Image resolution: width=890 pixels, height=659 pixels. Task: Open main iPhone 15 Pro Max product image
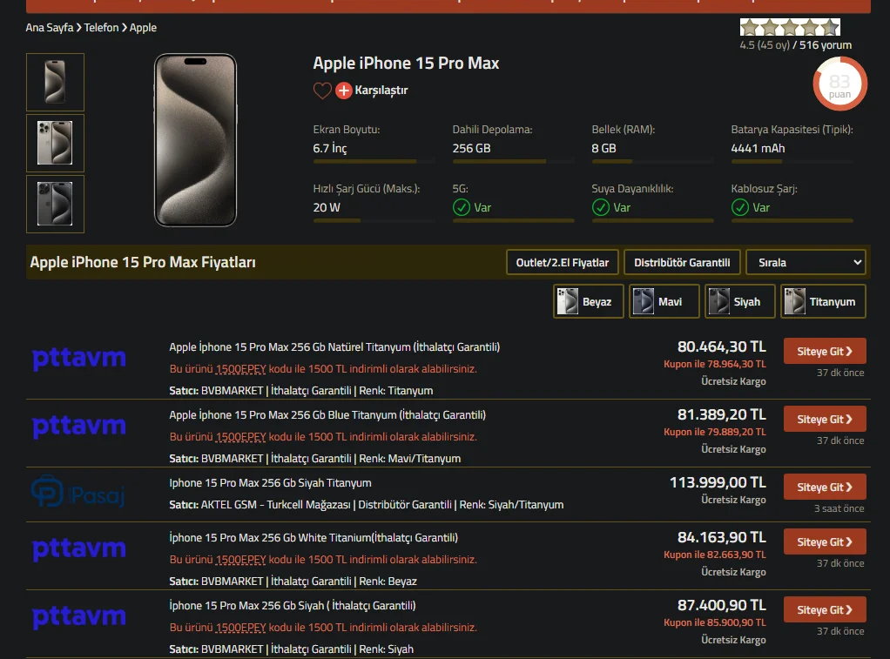pos(195,140)
